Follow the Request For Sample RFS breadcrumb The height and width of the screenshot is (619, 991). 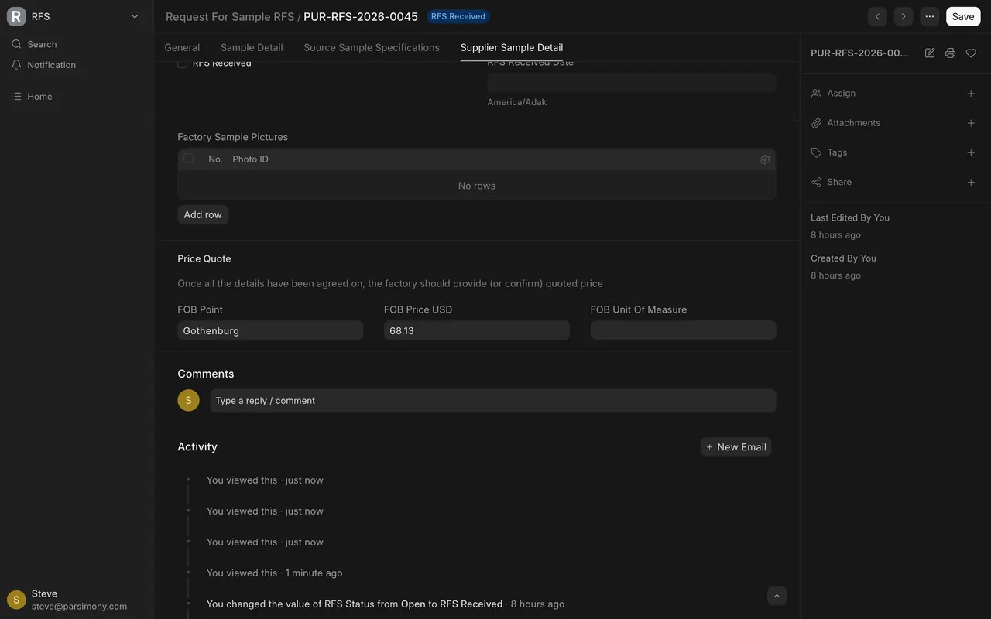(x=230, y=16)
